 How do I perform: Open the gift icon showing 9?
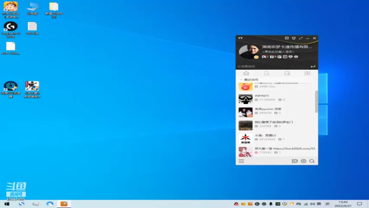(273, 56)
